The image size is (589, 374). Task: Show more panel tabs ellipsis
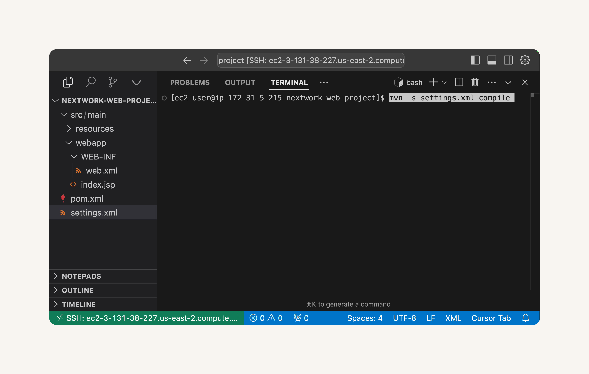[x=324, y=82]
